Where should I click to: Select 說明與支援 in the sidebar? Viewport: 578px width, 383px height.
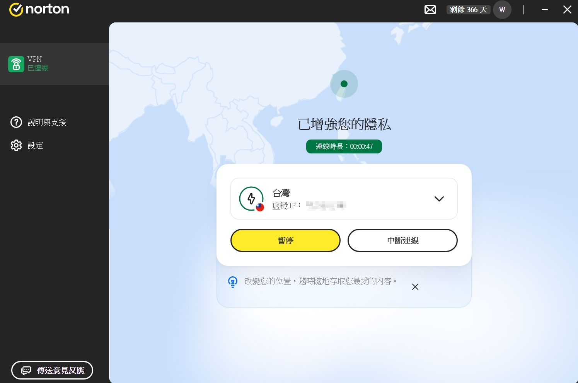pos(47,122)
